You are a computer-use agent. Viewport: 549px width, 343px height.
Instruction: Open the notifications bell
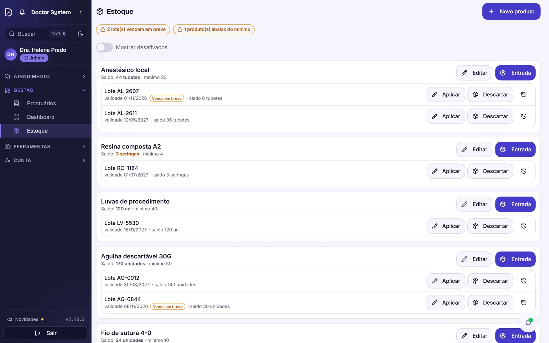point(22,12)
